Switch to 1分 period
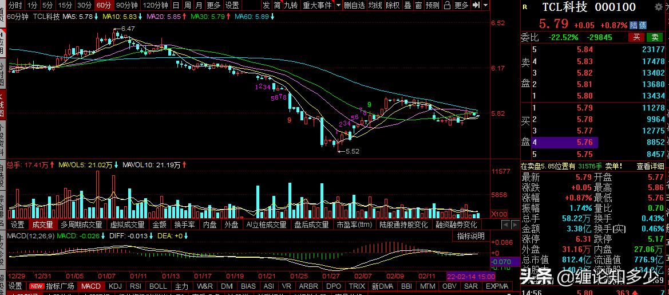 [x=32, y=6]
